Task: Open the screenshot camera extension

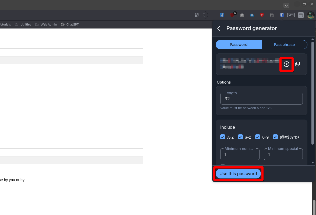Action: (242, 15)
